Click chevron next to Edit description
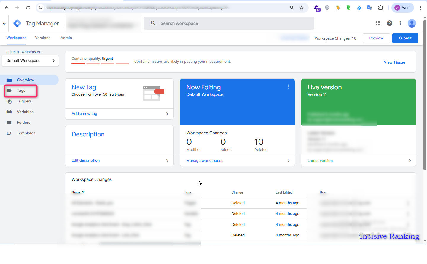The image size is (427, 264). pos(167,161)
